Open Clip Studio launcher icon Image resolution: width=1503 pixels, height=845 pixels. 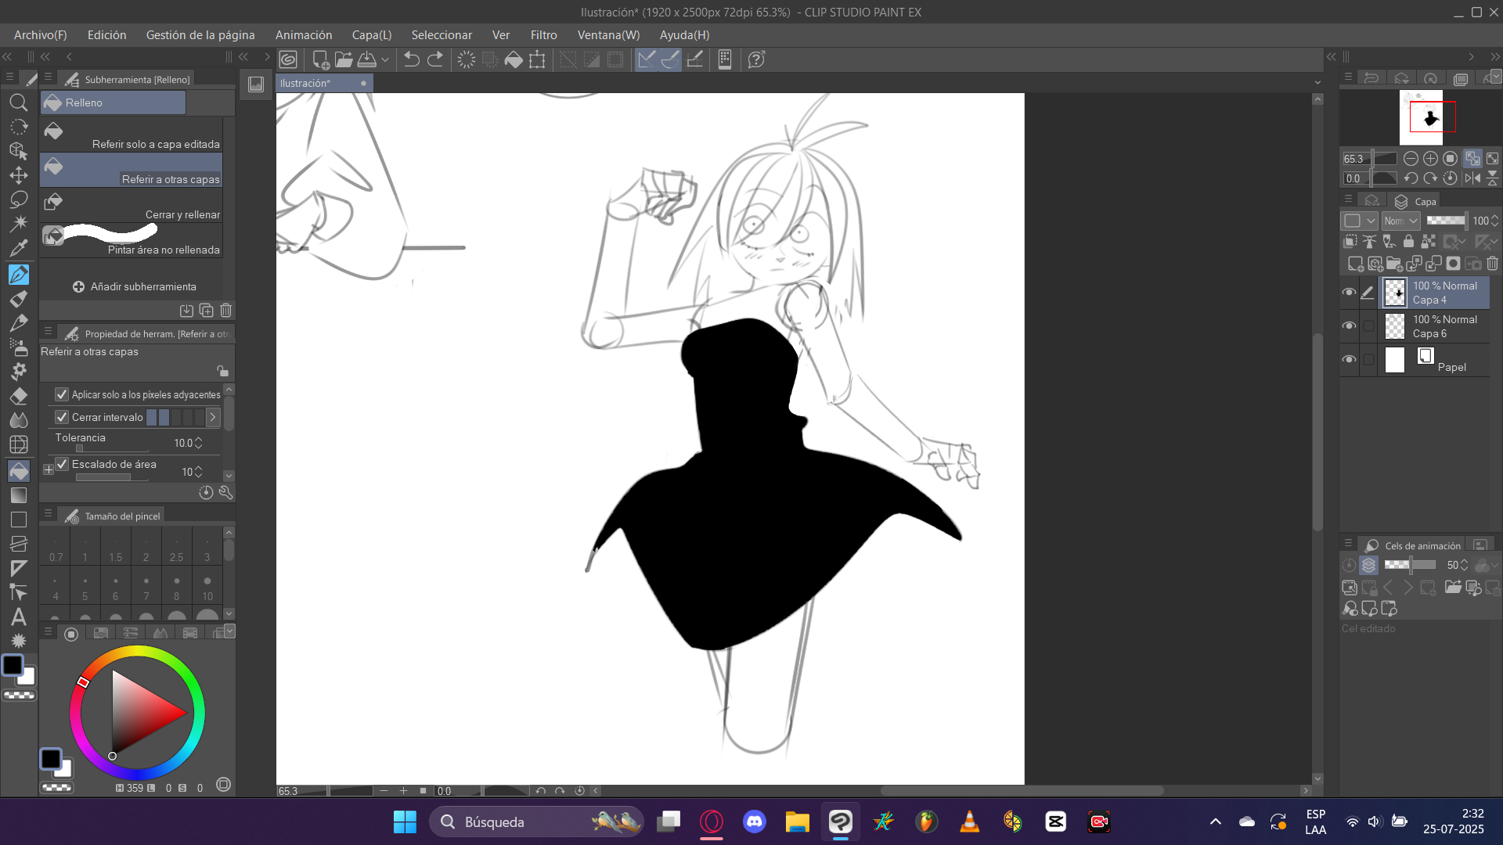(x=288, y=59)
